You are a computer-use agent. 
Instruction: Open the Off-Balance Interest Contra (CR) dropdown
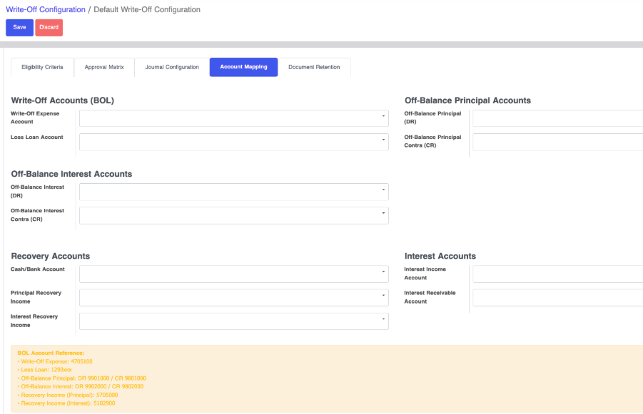[233, 215]
